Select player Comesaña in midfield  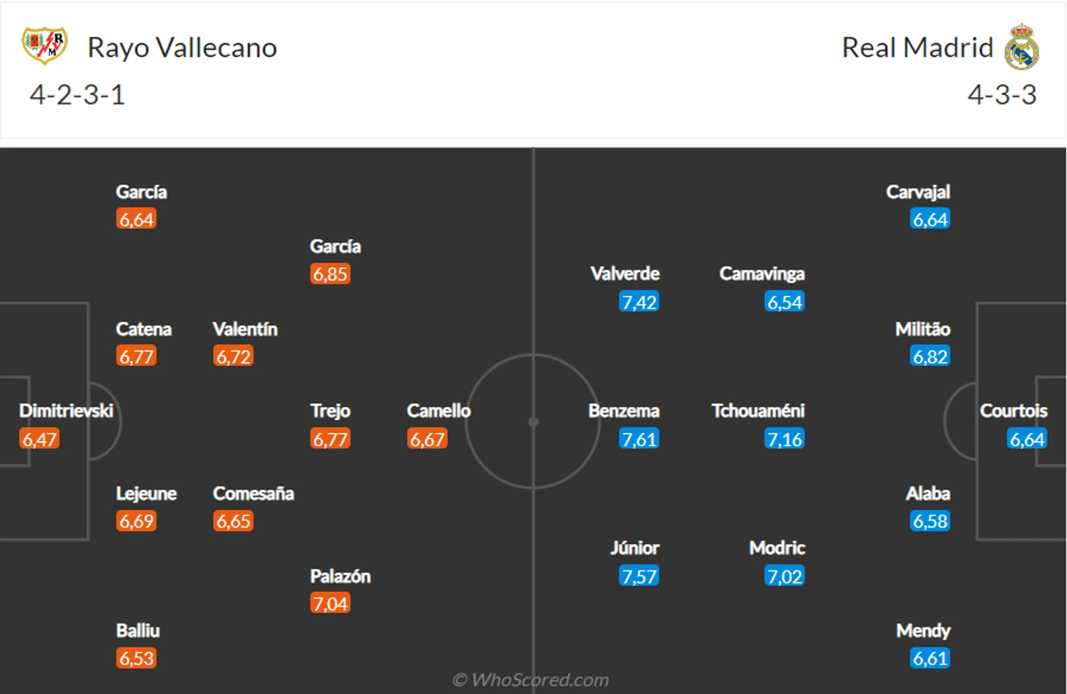pyautogui.click(x=254, y=493)
